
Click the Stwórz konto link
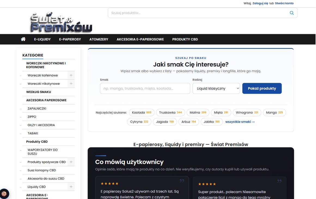click(284, 3)
